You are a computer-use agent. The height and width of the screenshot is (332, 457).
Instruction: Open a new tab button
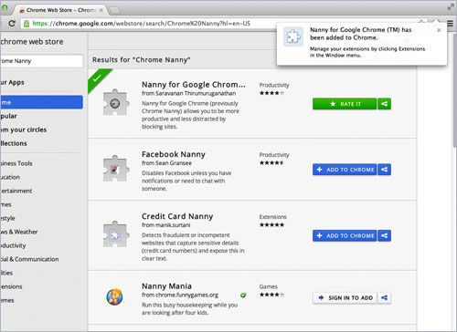[115, 10]
